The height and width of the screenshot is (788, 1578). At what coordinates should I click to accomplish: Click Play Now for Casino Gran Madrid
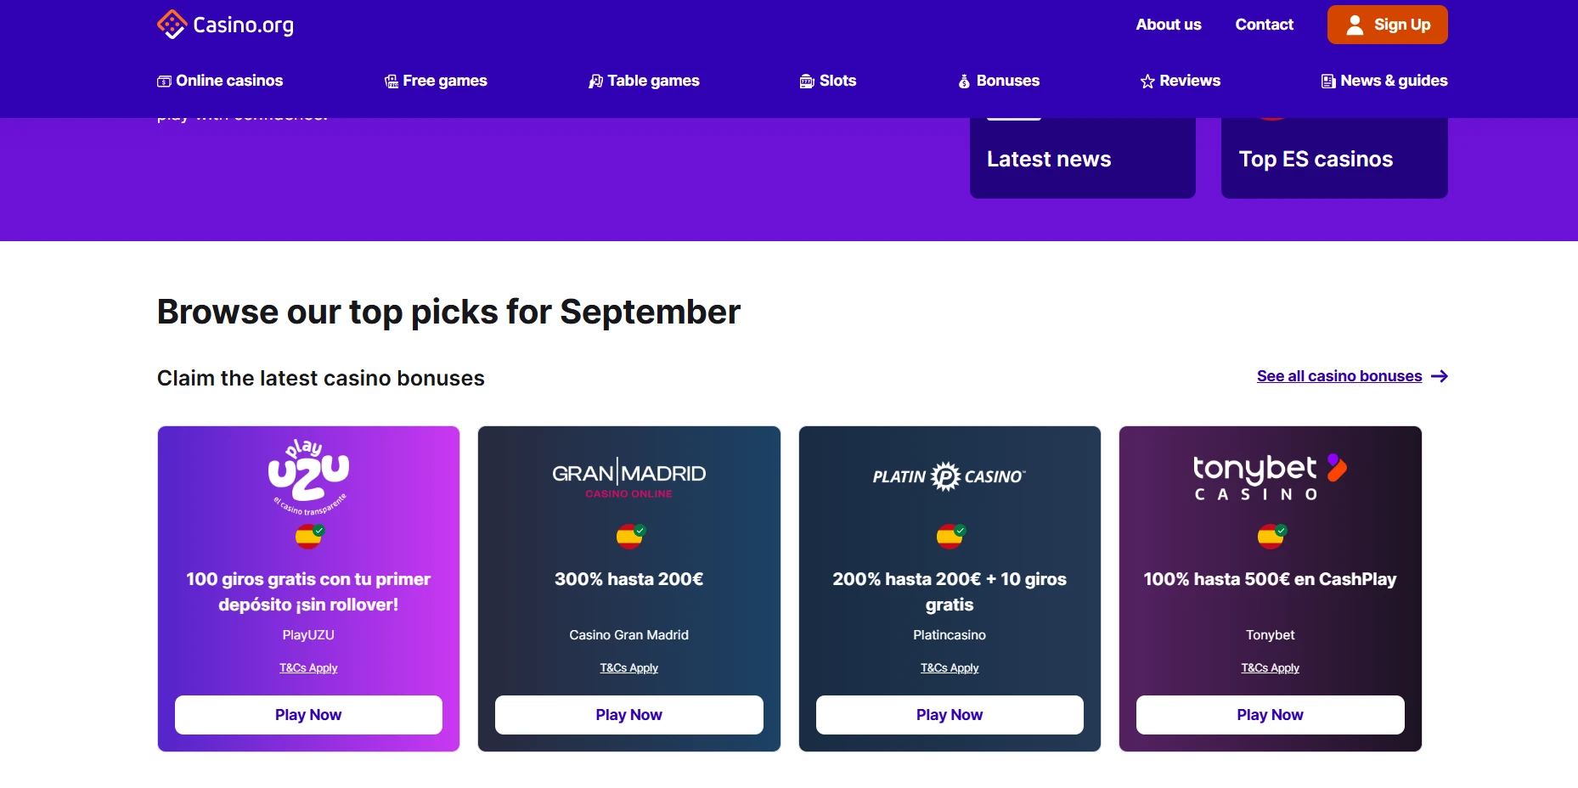click(x=629, y=715)
